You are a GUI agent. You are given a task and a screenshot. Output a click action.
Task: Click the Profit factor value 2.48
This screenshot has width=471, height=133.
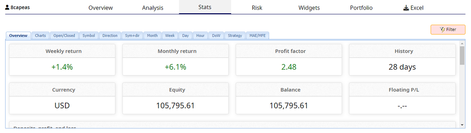tap(289, 67)
